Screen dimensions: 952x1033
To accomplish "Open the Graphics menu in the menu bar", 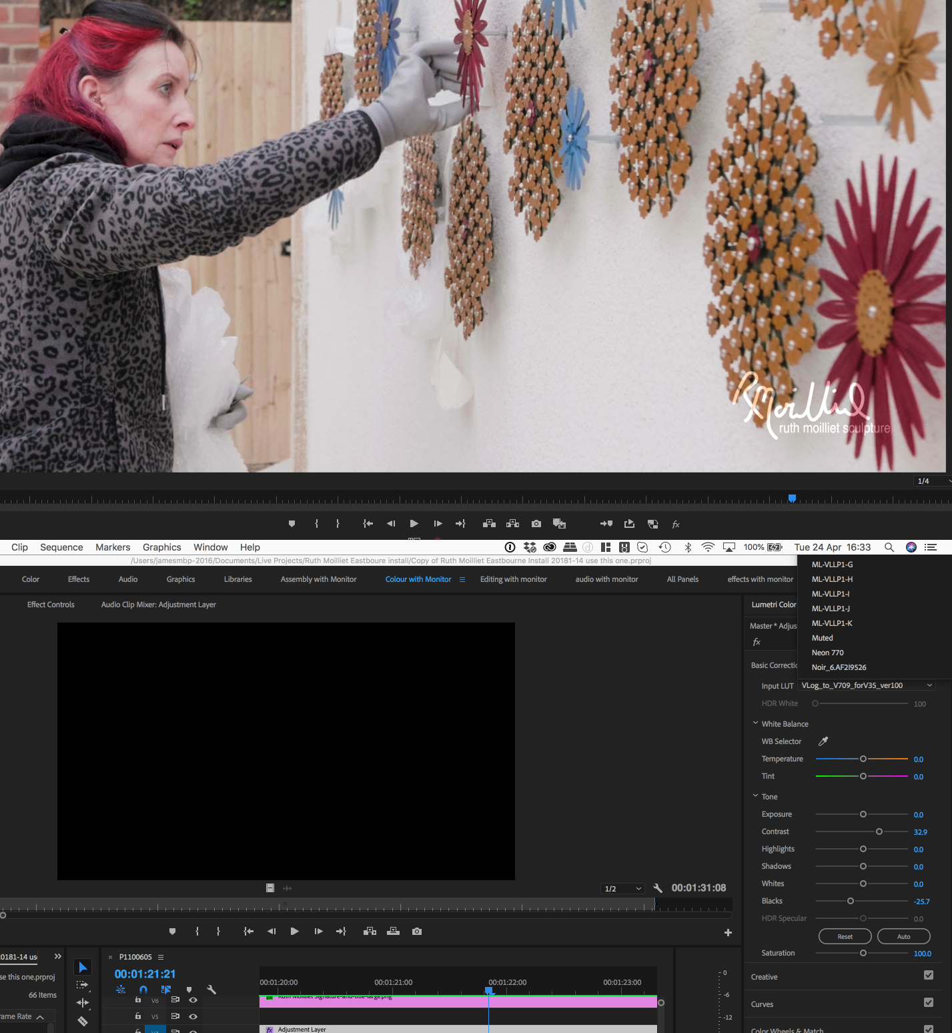I will point(162,547).
